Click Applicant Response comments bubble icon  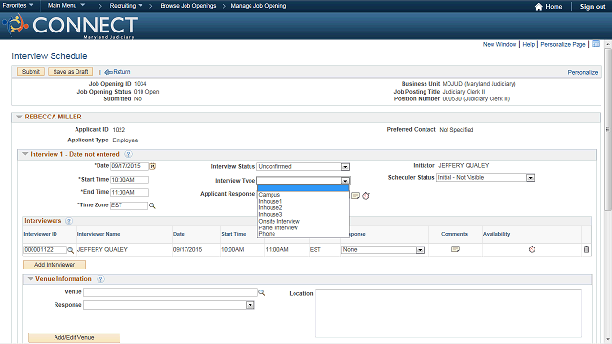coord(355,195)
